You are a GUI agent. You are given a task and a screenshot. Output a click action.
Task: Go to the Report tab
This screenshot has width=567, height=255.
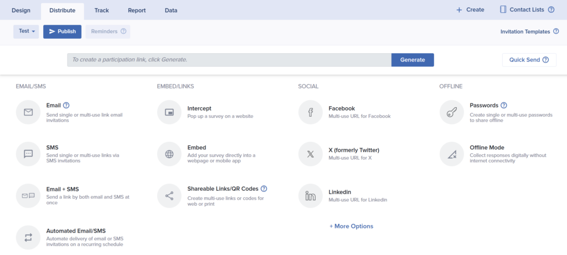click(x=137, y=11)
